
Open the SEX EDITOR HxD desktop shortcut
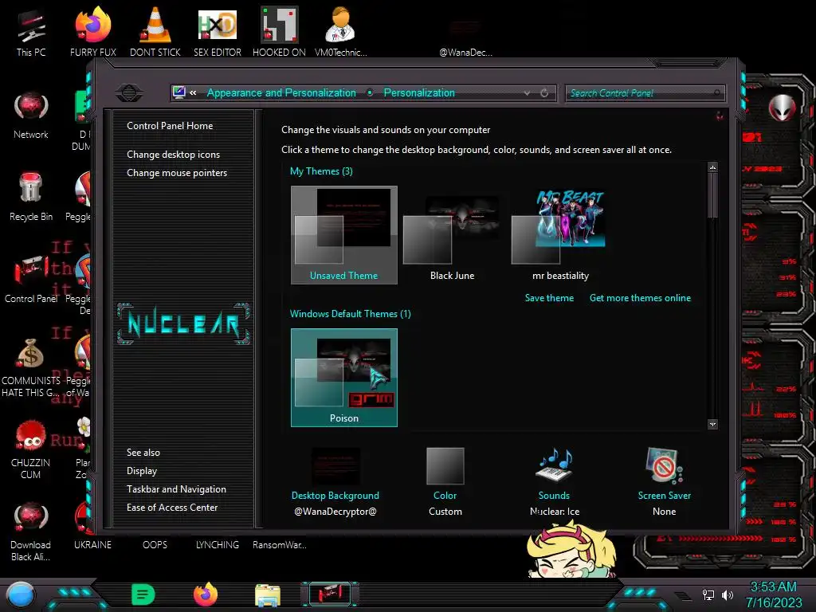pos(218,32)
